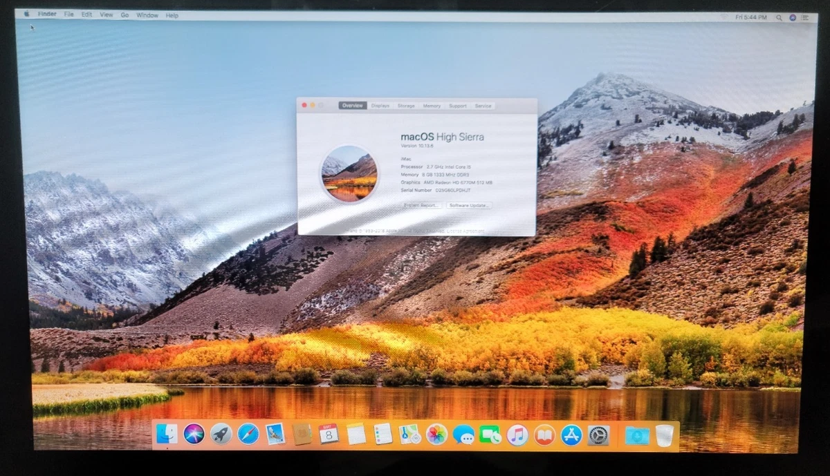
Task: Open Messages speech bubble icon
Action: (x=463, y=435)
